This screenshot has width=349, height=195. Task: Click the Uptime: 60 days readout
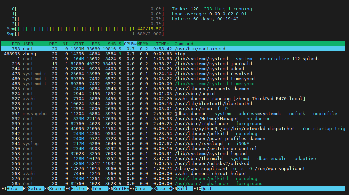pos(205,19)
